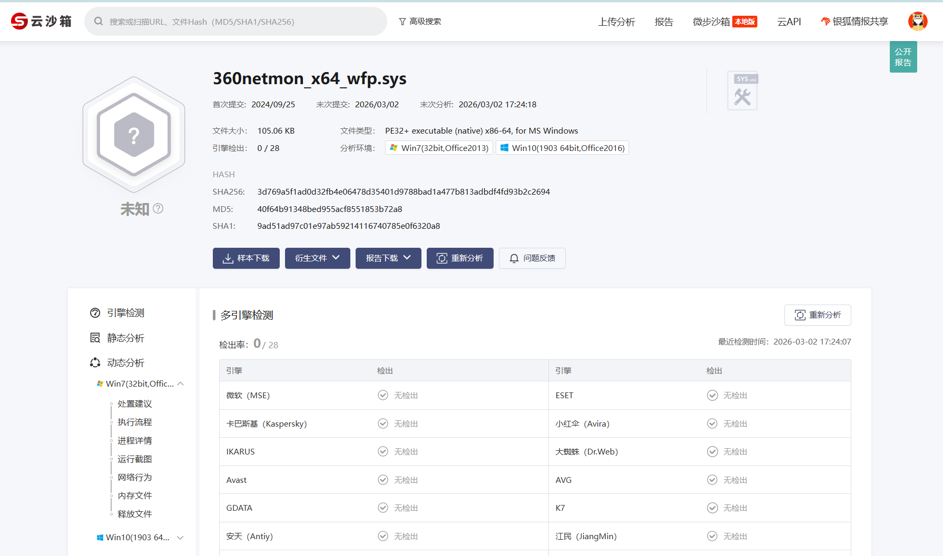Click the SHA1 hash value

click(x=349, y=226)
